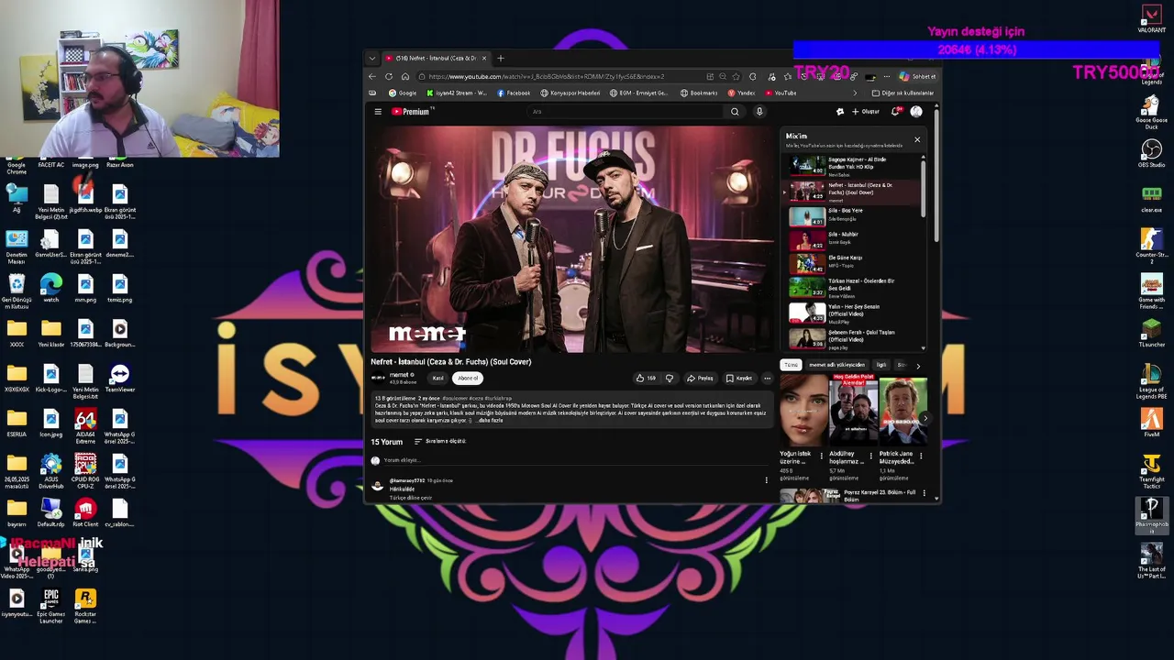Click the YouTube search input field
1174x660 pixels.
coord(624,112)
